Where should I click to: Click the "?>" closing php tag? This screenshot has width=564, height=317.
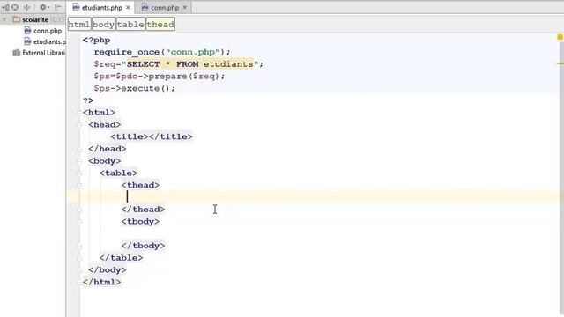tap(88, 100)
